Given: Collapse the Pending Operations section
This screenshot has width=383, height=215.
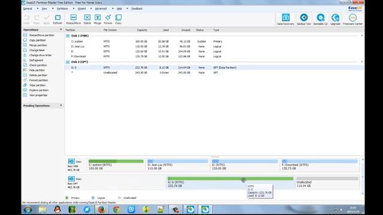Looking at the screenshot, I should point(61,105).
